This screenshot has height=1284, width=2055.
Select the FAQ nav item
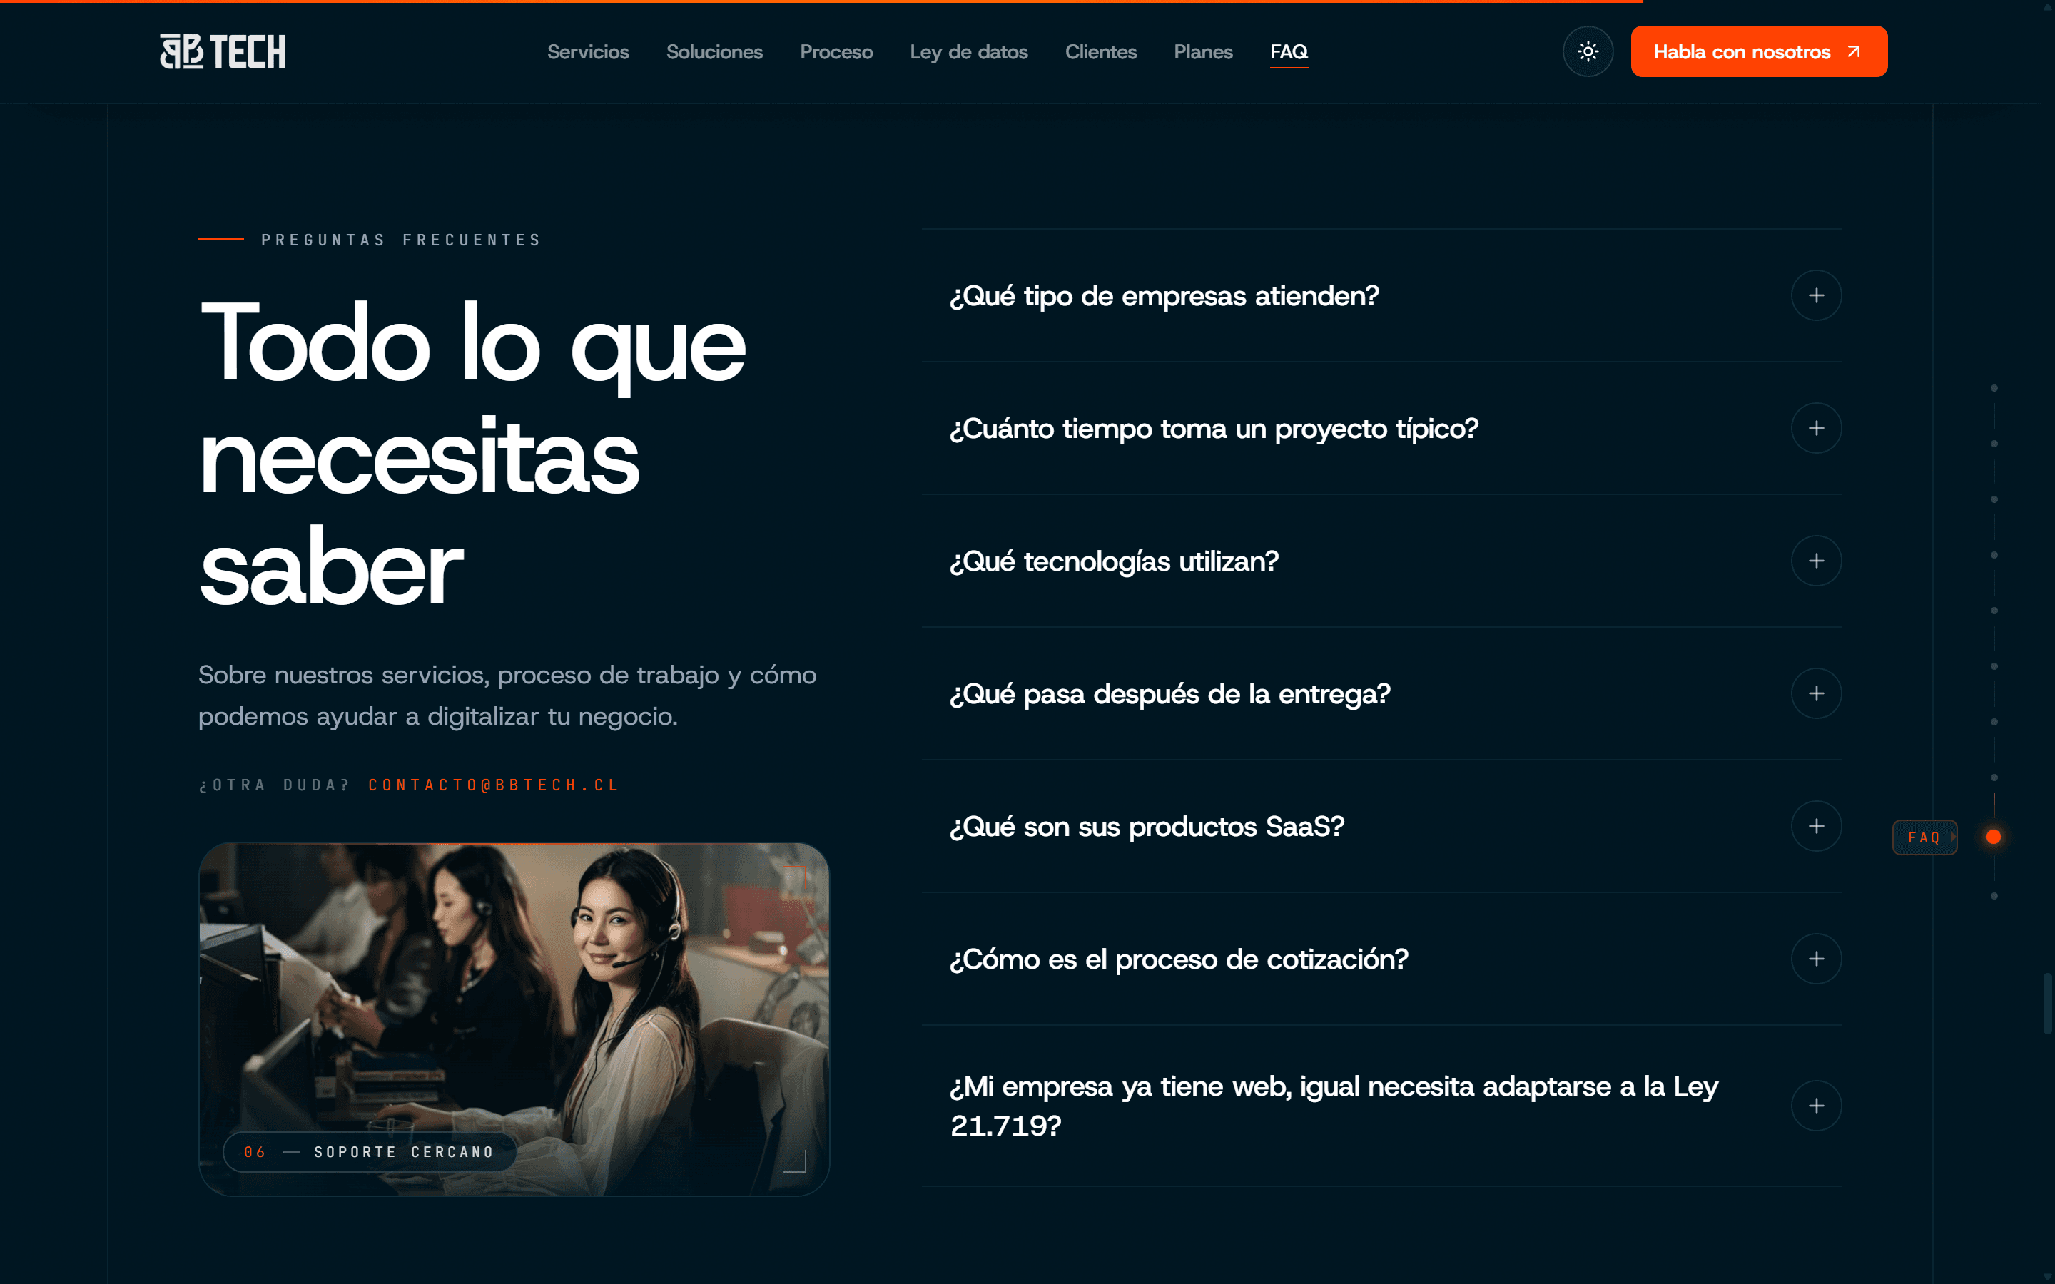[x=1288, y=52]
